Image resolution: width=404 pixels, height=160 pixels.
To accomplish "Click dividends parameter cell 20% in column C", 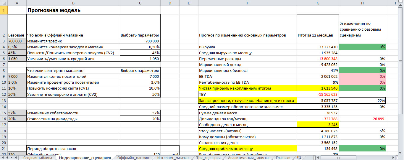I will click(140, 119).
